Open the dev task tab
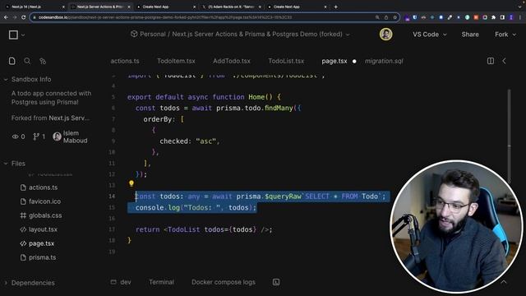The height and width of the screenshot is (296, 526). click(121, 282)
